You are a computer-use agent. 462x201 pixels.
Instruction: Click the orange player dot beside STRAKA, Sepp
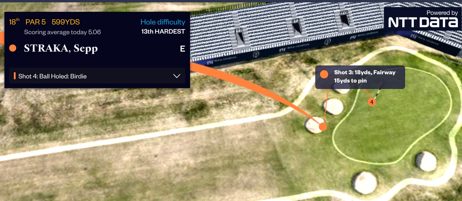[x=13, y=48]
